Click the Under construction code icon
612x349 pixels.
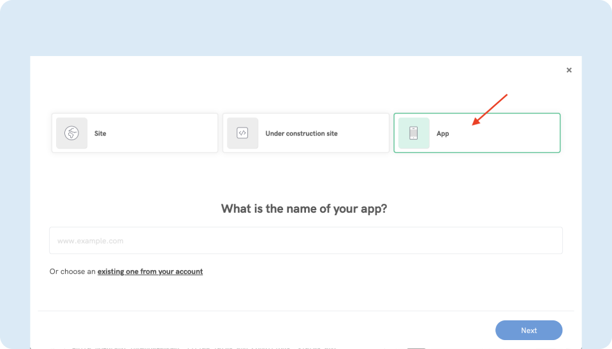click(242, 133)
